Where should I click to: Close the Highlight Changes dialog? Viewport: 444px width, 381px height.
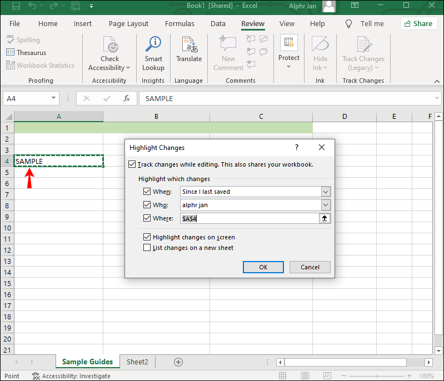pos(321,147)
